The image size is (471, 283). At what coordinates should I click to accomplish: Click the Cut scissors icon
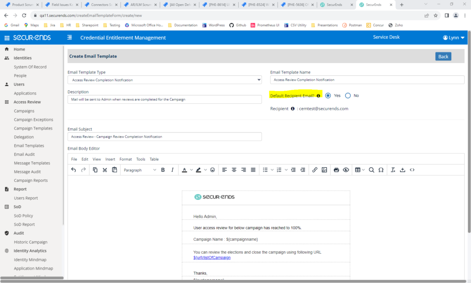point(105,170)
